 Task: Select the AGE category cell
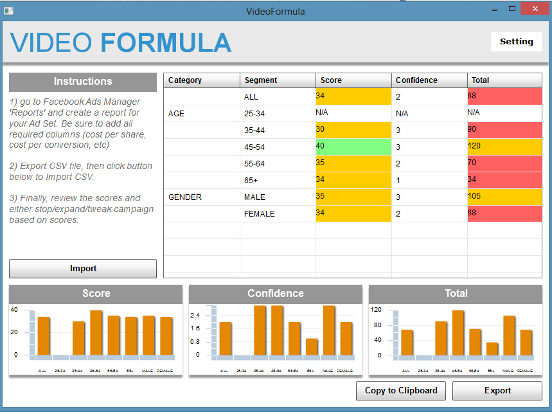[202, 113]
